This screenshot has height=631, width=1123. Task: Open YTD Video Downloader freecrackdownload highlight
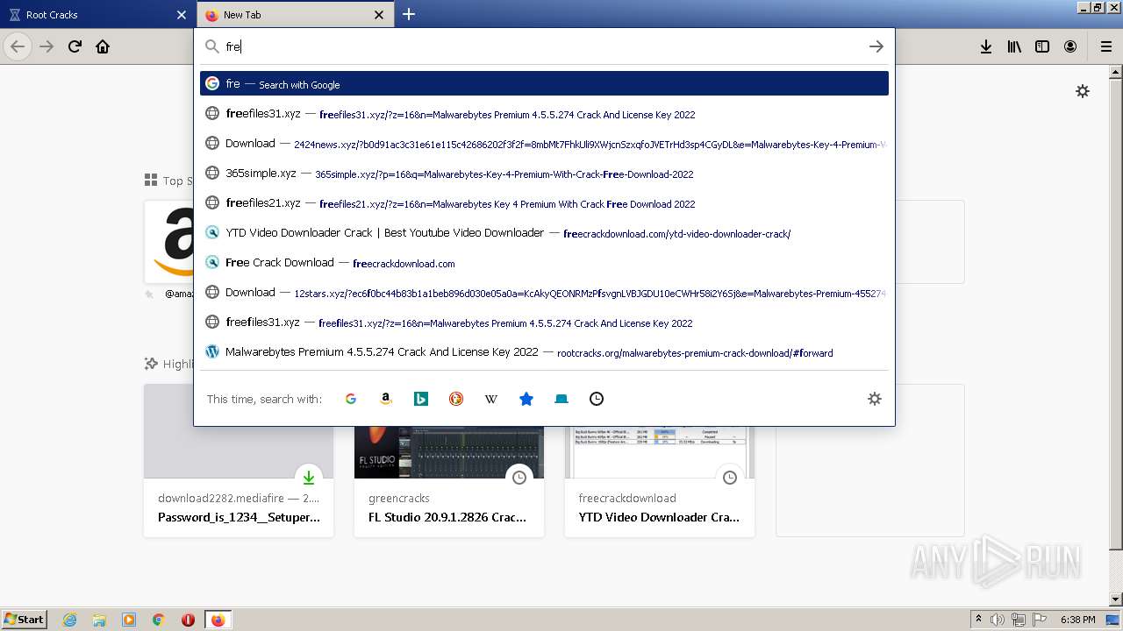point(660,481)
